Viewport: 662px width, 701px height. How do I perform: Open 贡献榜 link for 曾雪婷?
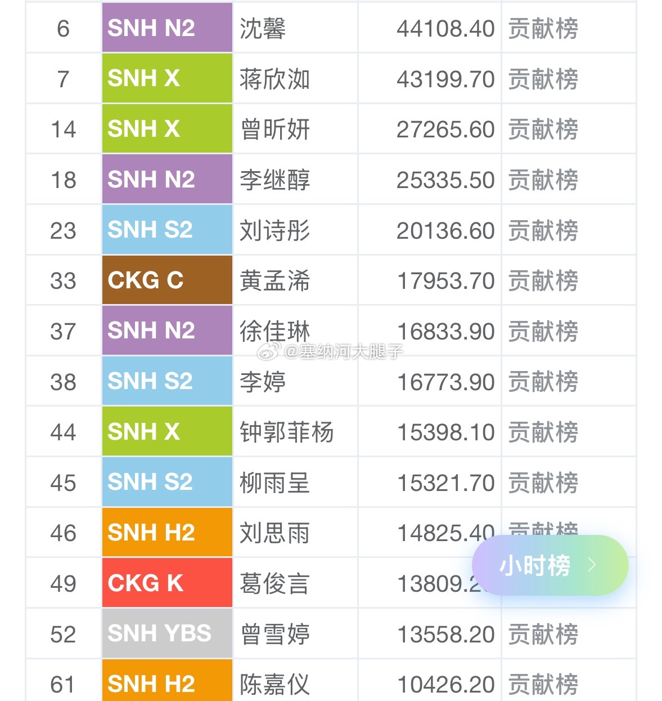click(543, 634)
